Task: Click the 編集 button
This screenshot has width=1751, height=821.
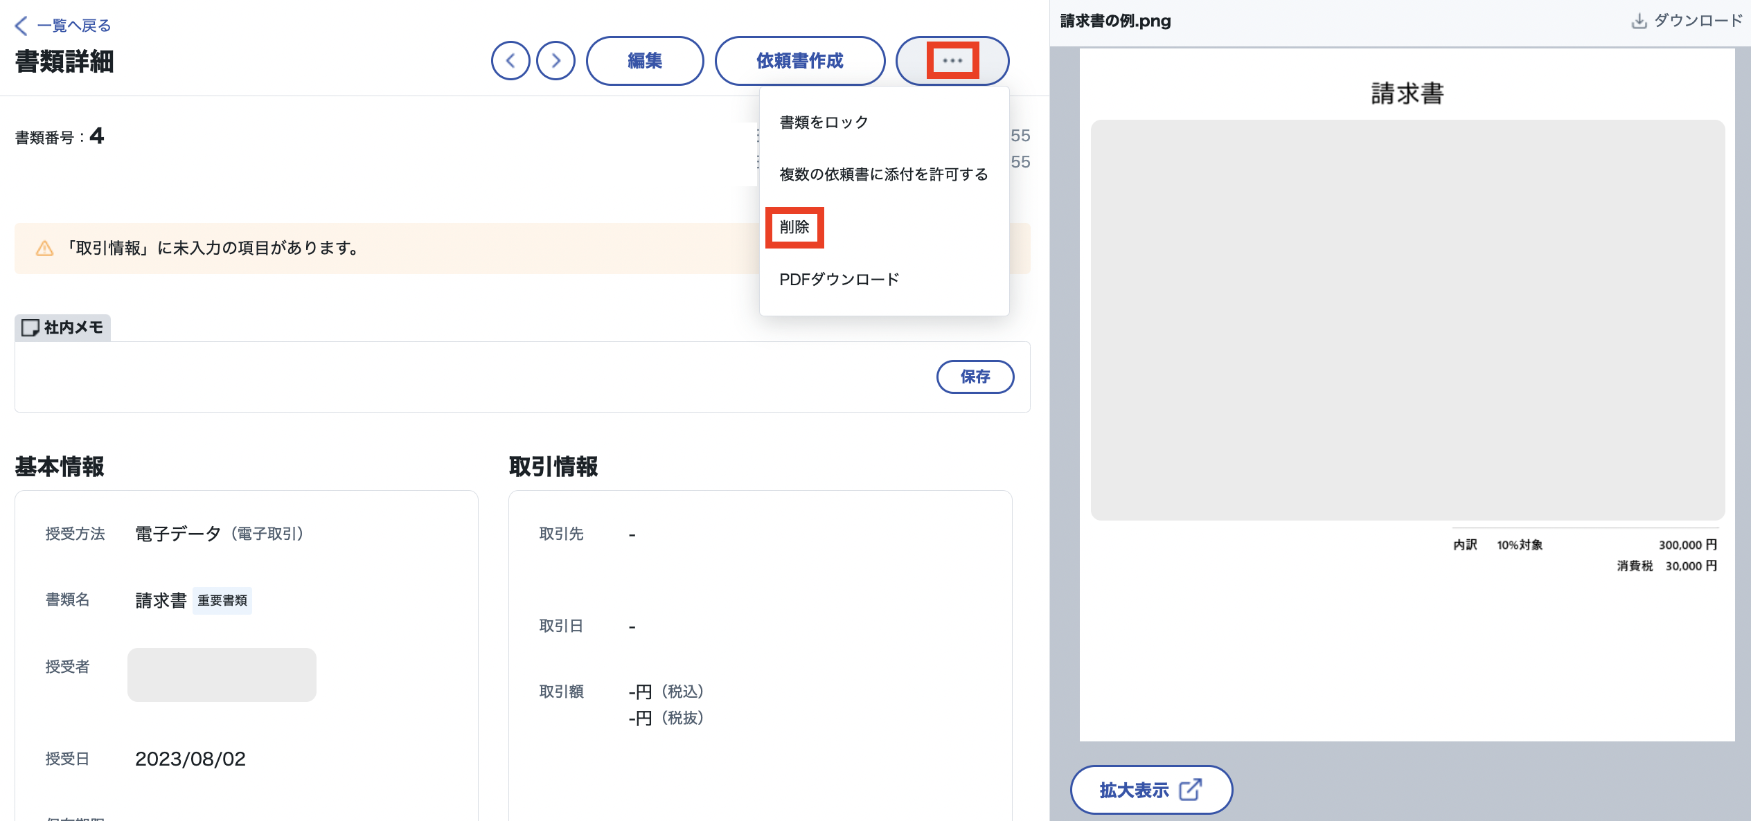Action: (645, 61)
